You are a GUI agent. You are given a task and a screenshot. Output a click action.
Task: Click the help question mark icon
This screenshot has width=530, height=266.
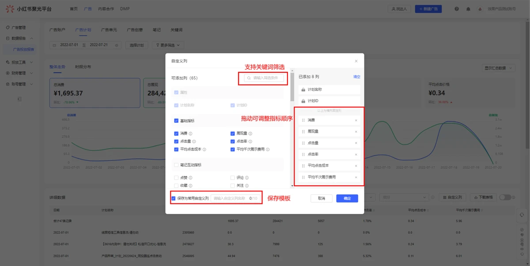point(457,9)
